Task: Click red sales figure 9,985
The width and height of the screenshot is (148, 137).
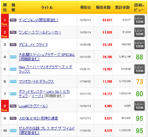Action: [108, 106]
